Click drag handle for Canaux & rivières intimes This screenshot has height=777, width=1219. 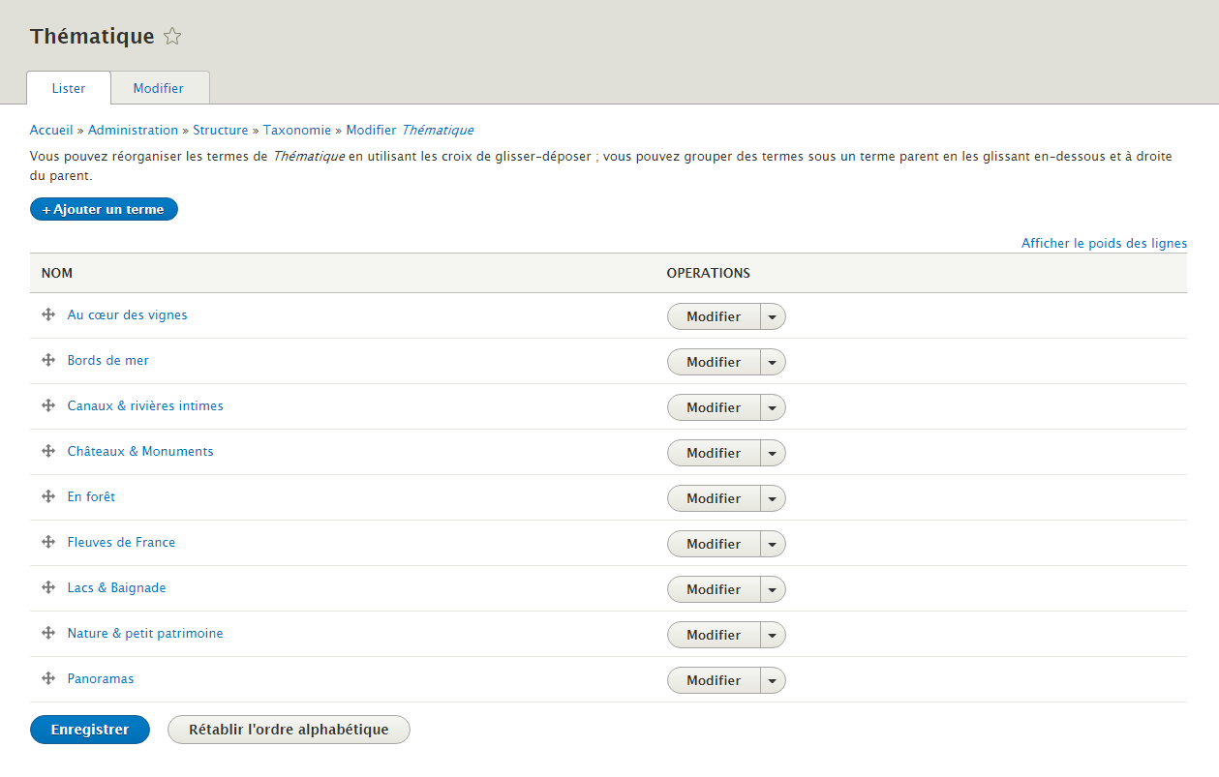tap(47, 405)
